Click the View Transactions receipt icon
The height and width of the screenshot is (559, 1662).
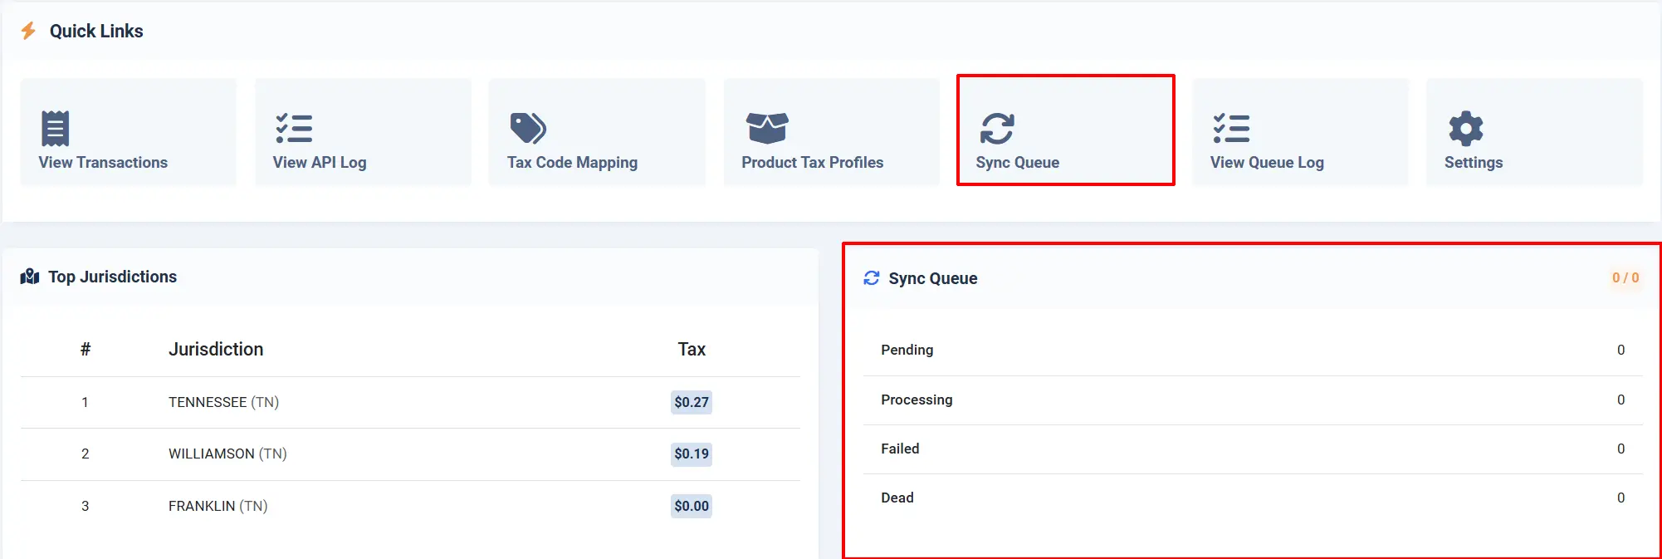55,128
